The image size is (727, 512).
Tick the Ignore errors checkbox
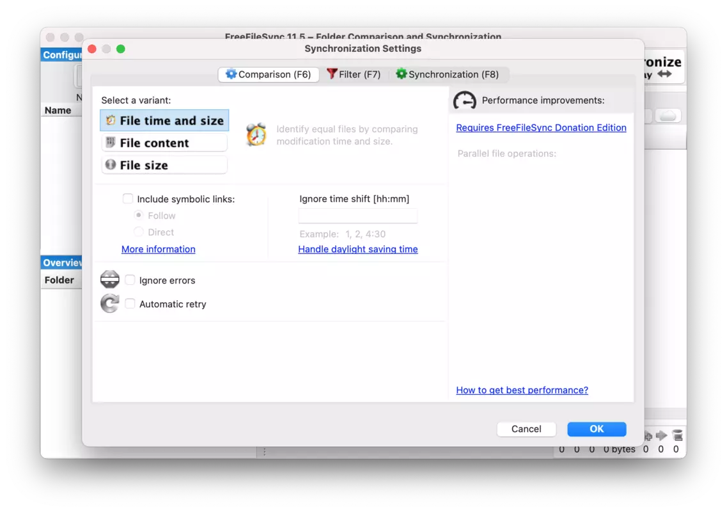click(x=130, y=280)
